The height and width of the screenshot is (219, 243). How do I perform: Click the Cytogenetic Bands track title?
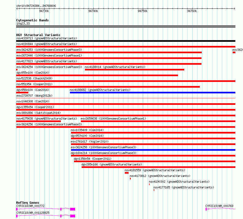pos(32,20)
